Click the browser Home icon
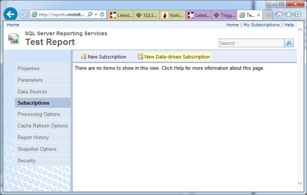The height and width of the screenshot is (195, 307). 279,15
